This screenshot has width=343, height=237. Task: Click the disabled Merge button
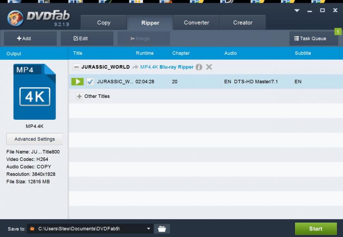[144, 38]
